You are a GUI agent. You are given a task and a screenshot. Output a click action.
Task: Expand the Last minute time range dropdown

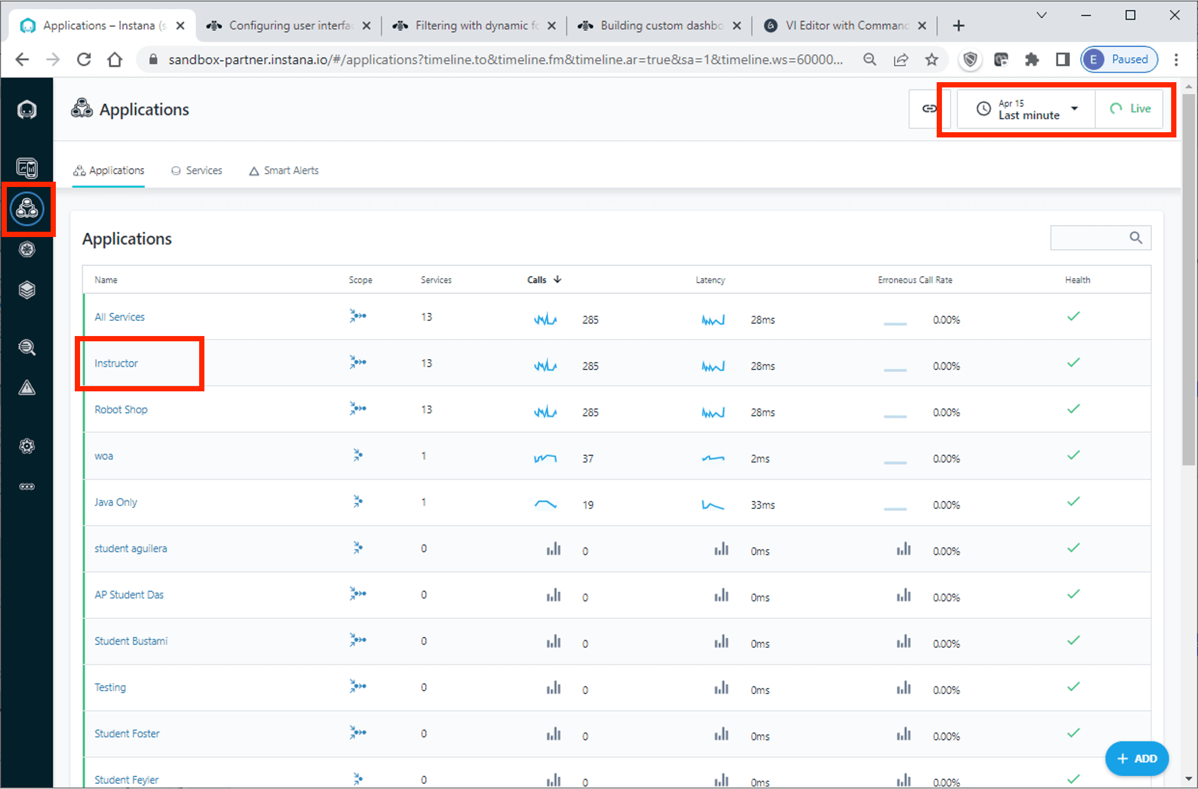pos(1026,109)
